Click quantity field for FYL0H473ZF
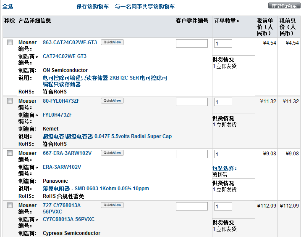Image resolution: width=301 pixels, height=237 pixels. [x=223, y=102]
